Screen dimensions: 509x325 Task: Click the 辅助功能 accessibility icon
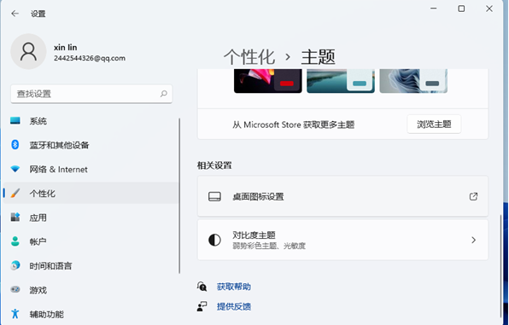point(15,314)
